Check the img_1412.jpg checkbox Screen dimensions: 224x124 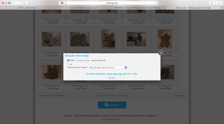tap(131, 22)
